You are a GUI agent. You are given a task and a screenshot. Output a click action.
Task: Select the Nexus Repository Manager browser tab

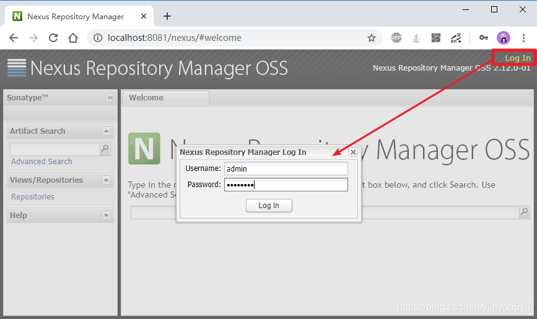coord(79,16)
